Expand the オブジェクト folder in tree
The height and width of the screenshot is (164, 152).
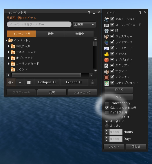point(9,58)
